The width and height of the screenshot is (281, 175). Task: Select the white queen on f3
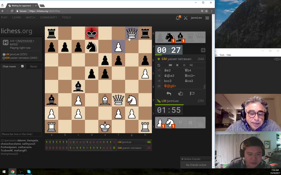click(x=118, y=100)
